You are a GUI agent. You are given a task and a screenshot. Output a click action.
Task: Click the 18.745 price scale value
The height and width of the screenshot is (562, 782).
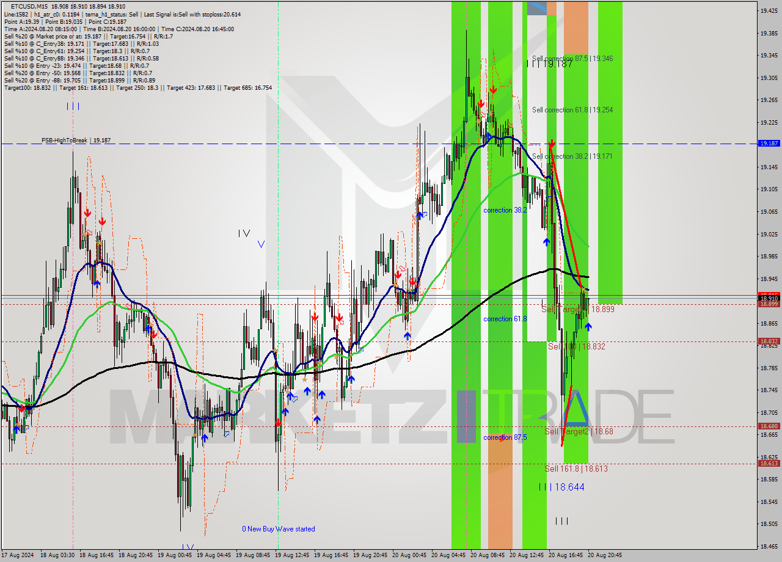click(x=769, y=390)
